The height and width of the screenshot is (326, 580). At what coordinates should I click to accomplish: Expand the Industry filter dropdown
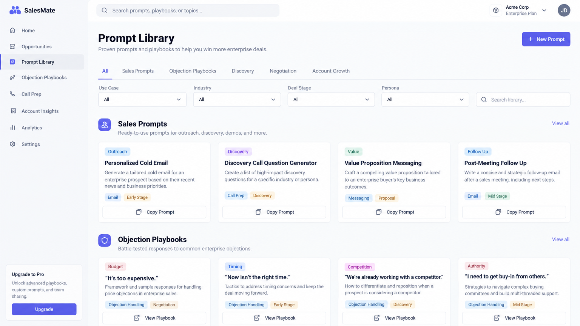[x=237, y=100]
